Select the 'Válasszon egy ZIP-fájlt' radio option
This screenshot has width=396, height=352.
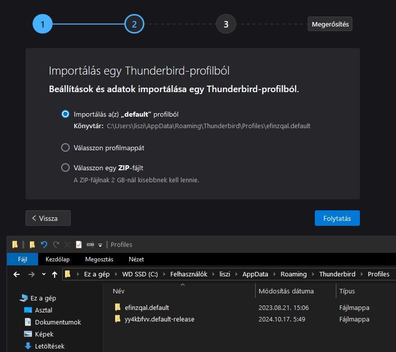point(65,168)
